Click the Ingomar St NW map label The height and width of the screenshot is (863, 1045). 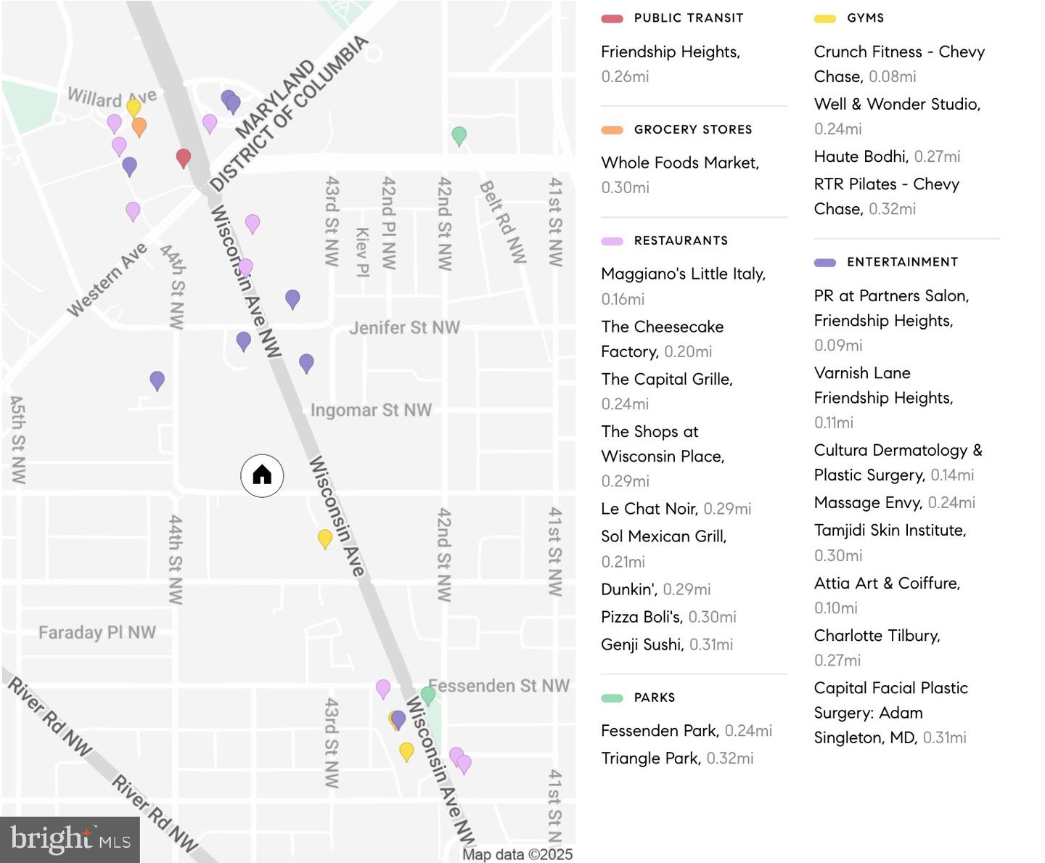click(371, 410)
